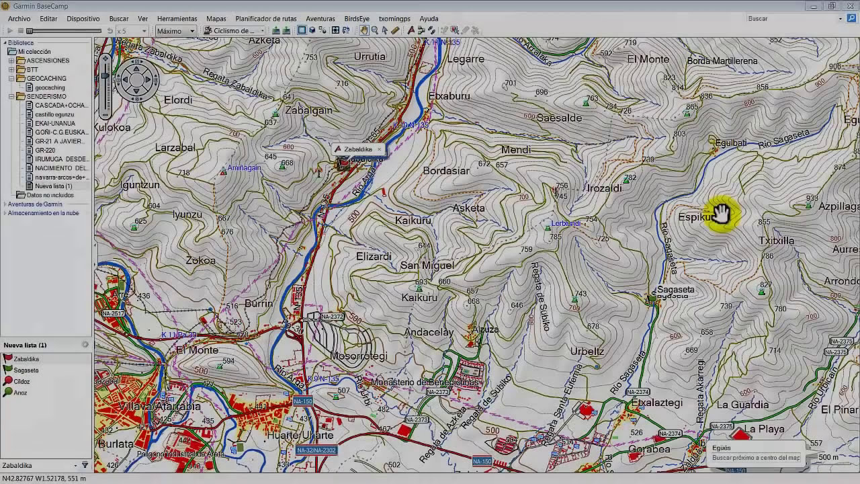Open the Planificador de rutas menu
860x484 pixels.
click(x=266, y=19)
